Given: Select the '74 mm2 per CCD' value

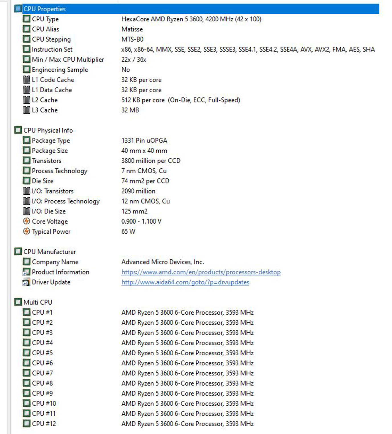Looking at the screenshot, I should tap(145, 181).
